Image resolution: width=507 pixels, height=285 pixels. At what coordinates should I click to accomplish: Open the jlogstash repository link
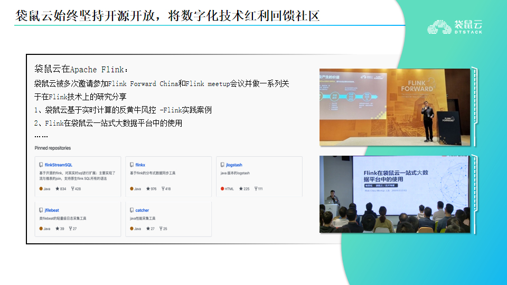pyautogui.click(x=234, y=165)
